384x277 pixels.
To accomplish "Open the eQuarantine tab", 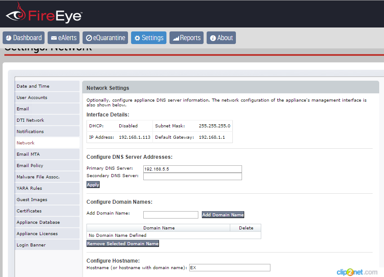I will [x=105, y=38].
